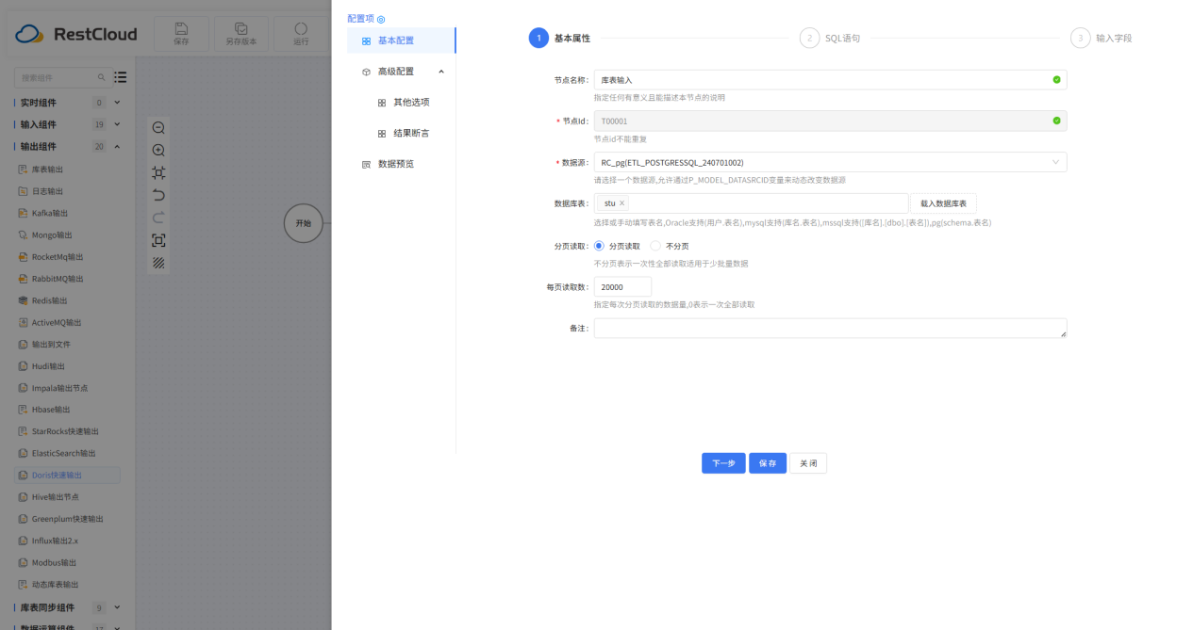Click the undo arrow icon
Screen dimensions: 1193x630
coord(158,195)
